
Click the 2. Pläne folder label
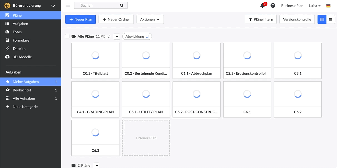point(84,166)
